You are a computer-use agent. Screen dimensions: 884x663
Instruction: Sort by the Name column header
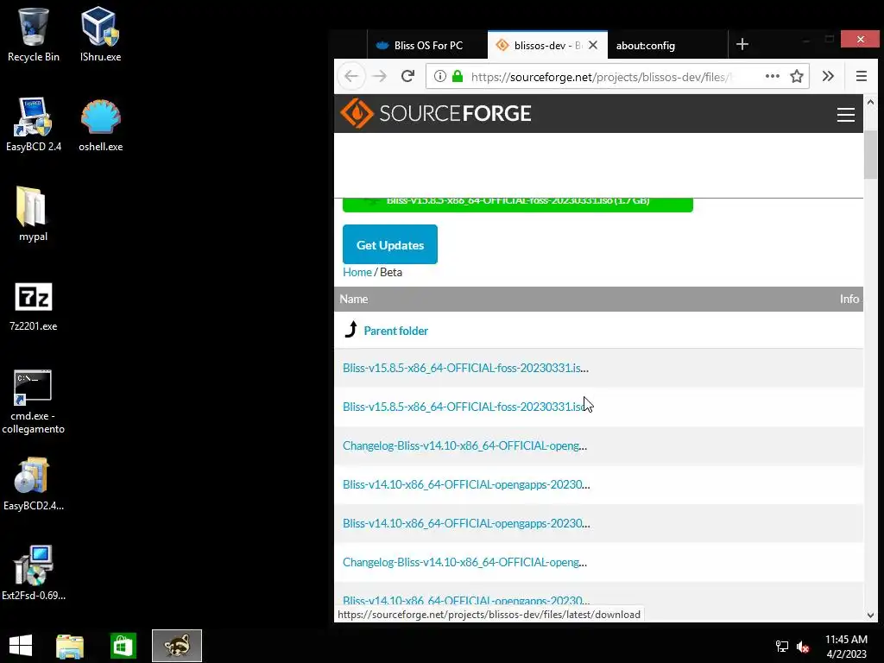click(353, 300)
